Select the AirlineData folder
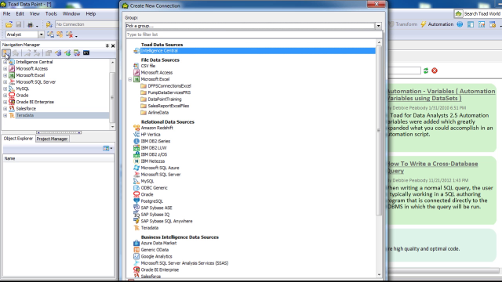Viewport: 502px width, 282px height. click(x=158, y=113)
